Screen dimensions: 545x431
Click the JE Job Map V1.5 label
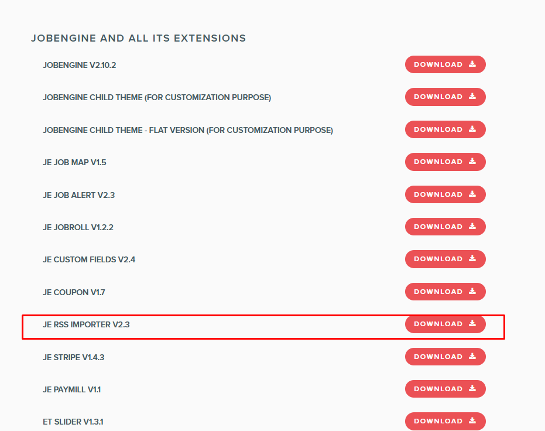point(74,162)
